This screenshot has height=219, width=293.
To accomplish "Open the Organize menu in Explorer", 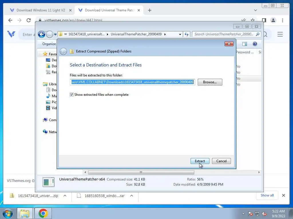I will [x=49, y=44].
